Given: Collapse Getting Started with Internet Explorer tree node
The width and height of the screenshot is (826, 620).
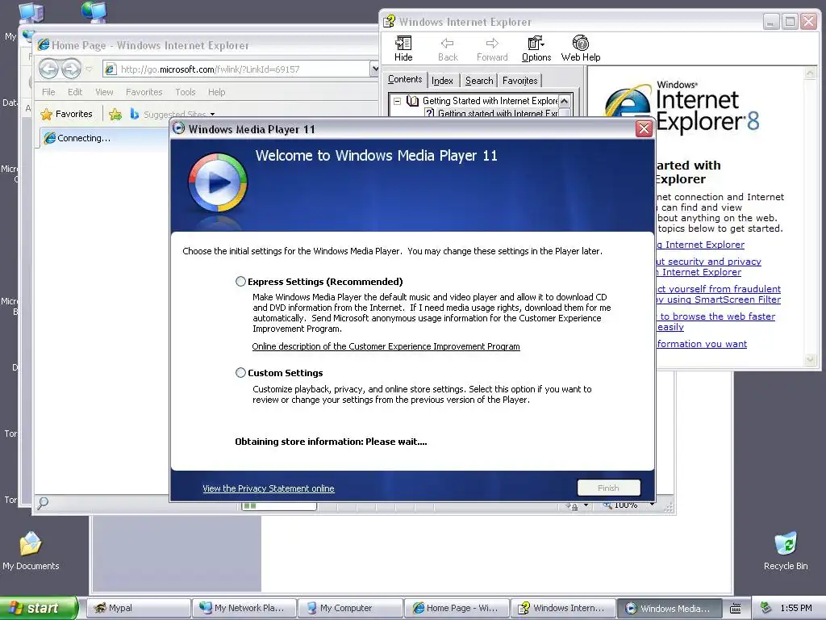Looking at the screenshot, I should (x=397, y=101).
